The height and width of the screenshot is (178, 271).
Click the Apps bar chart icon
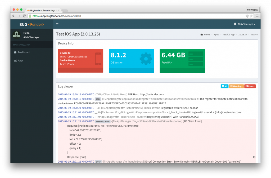pyautogui.click(x=15, y=61)
